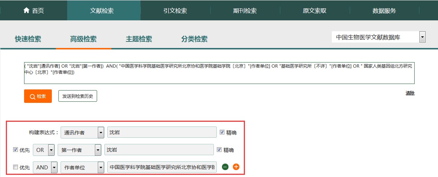Click the green minus remove-row icon
Image resolution: width=438 pixels, height=177 pixels.
point(225,167)
